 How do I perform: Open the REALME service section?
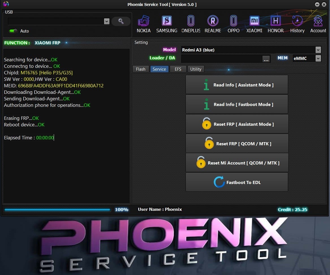pos(213,23)
